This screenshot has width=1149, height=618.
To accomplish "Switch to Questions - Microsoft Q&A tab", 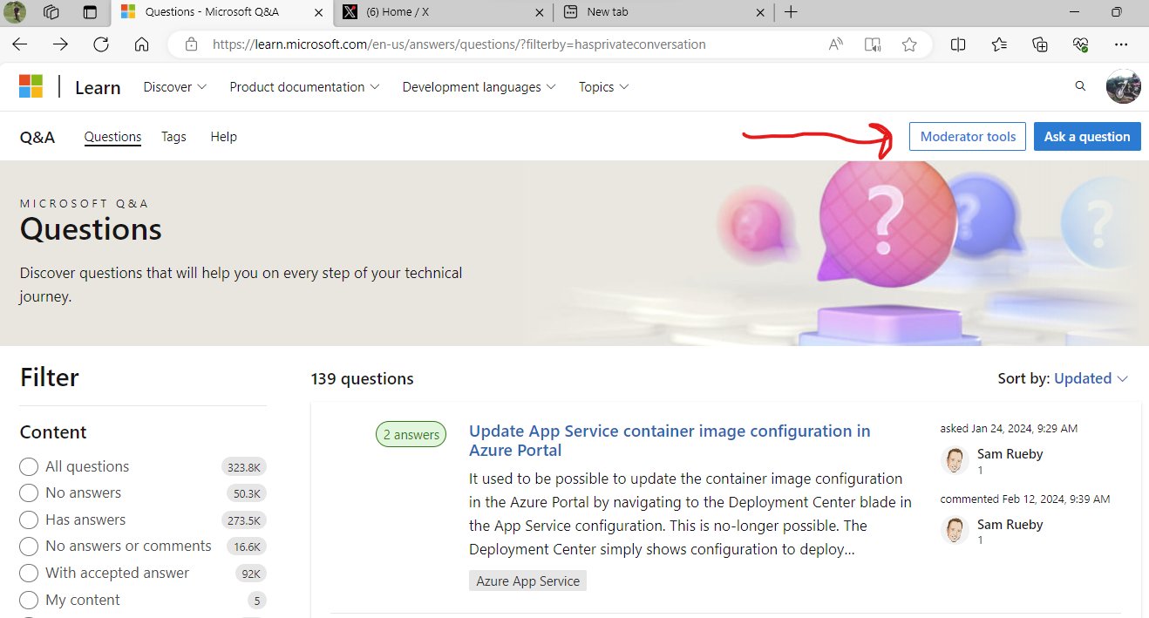I will tap(221, 12).
